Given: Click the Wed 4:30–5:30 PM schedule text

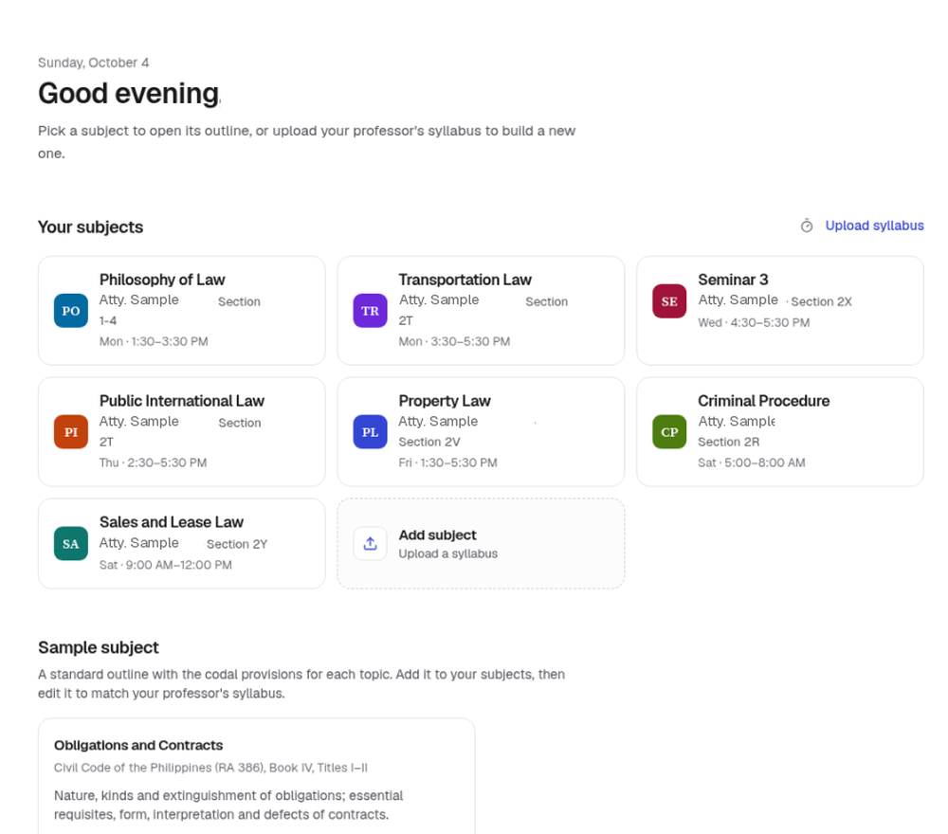Looking at the screenshot, I should 754,323.
